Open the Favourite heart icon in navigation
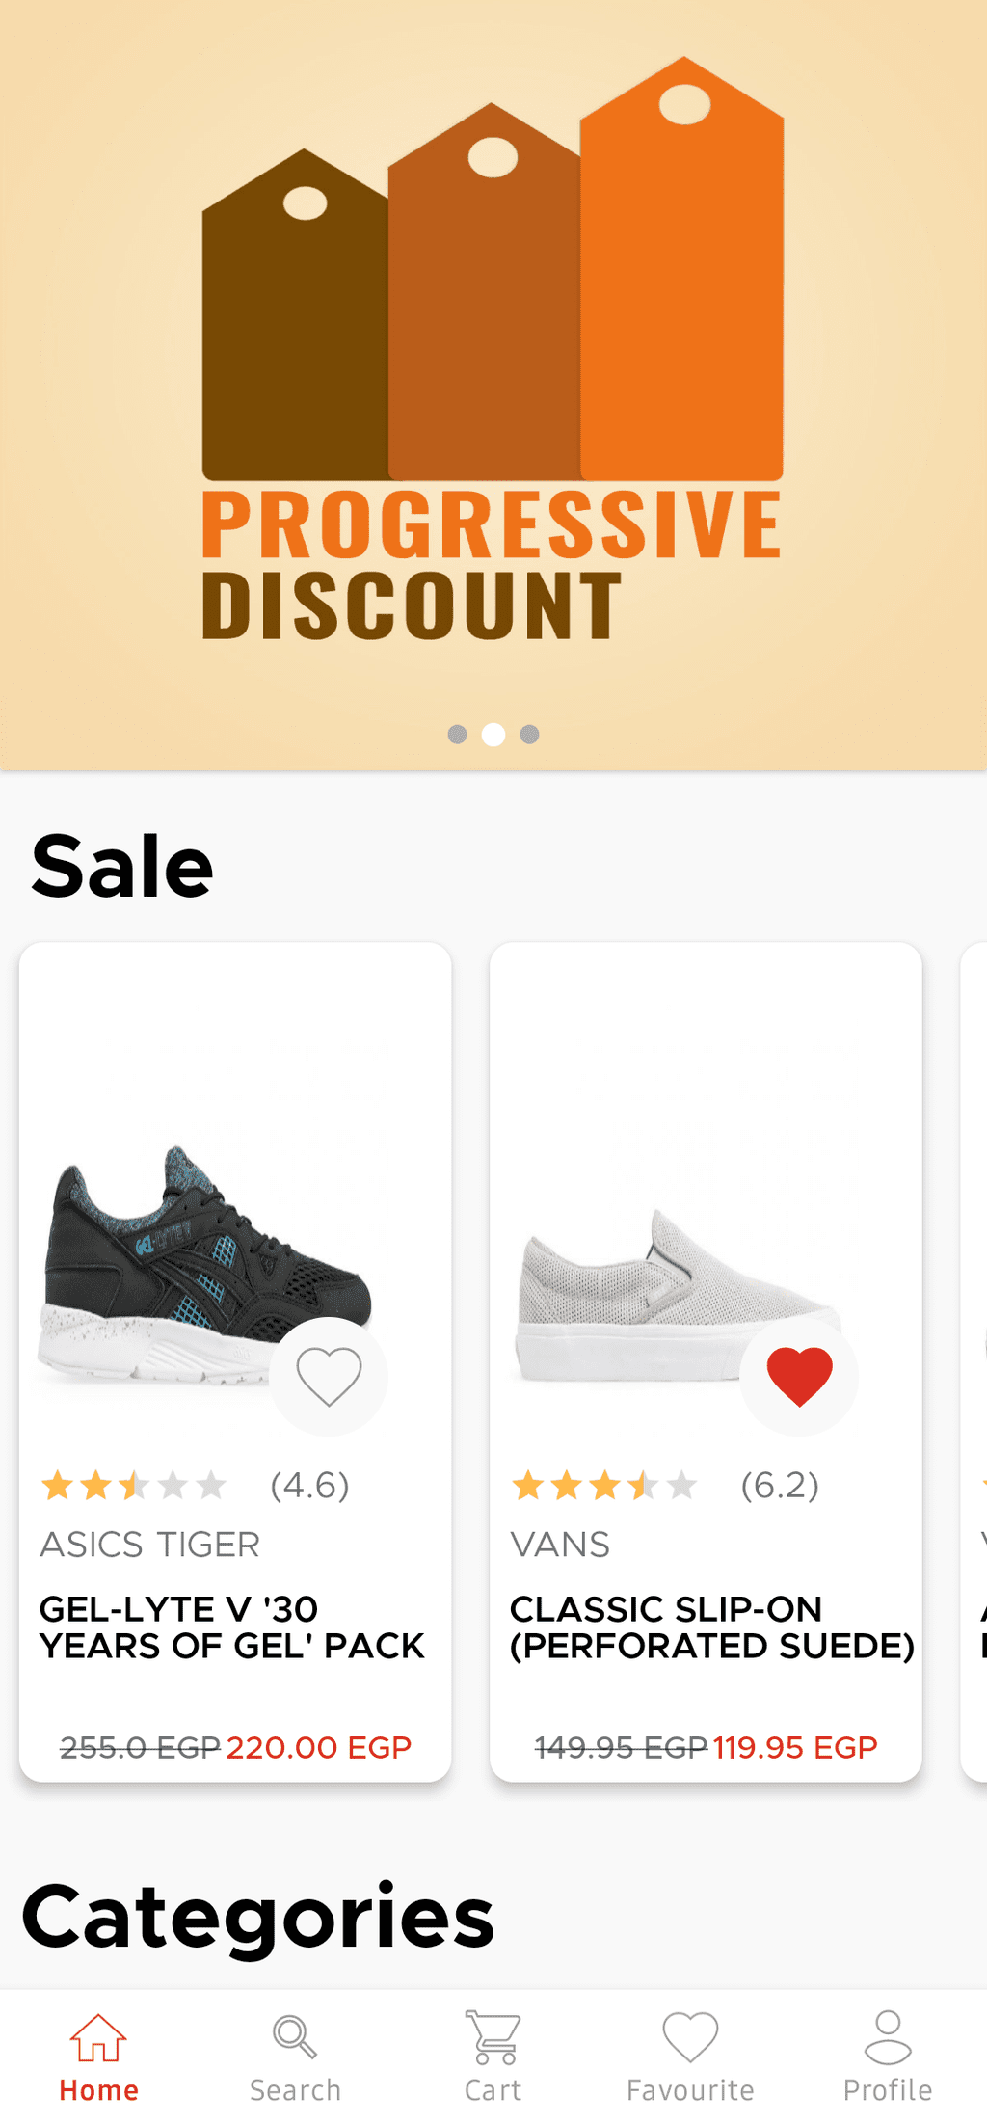The height and width of the screenshot is (2124, 987). [690, 2037]
